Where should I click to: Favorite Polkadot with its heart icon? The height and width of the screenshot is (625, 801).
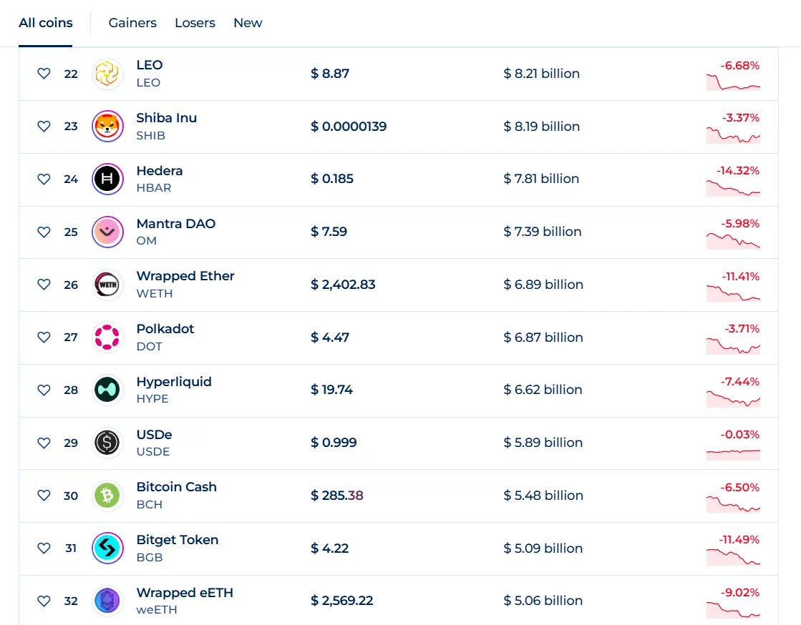pos(44,338)
